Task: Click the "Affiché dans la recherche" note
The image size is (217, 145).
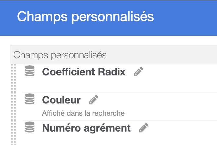Action: coord(83,113)
